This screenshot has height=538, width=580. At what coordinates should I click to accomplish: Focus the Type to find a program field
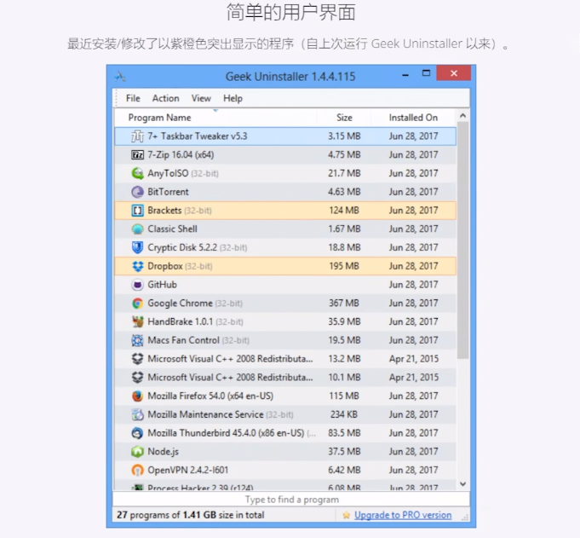[x=291, y=500]
